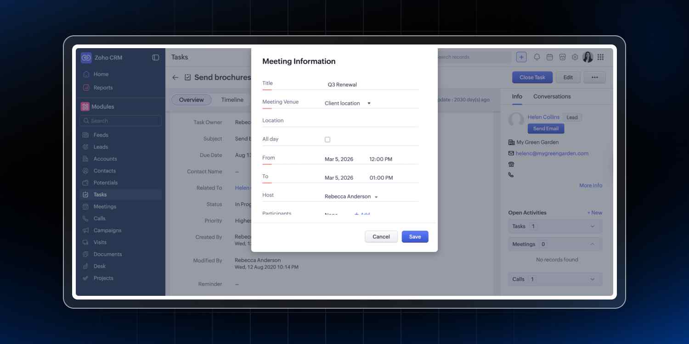This screenshot has width=689, height=344.
Task: Open the notifications bell icon
Action: 536,57
